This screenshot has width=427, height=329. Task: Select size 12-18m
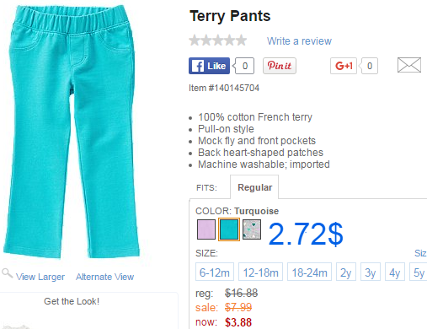[260, 272]
